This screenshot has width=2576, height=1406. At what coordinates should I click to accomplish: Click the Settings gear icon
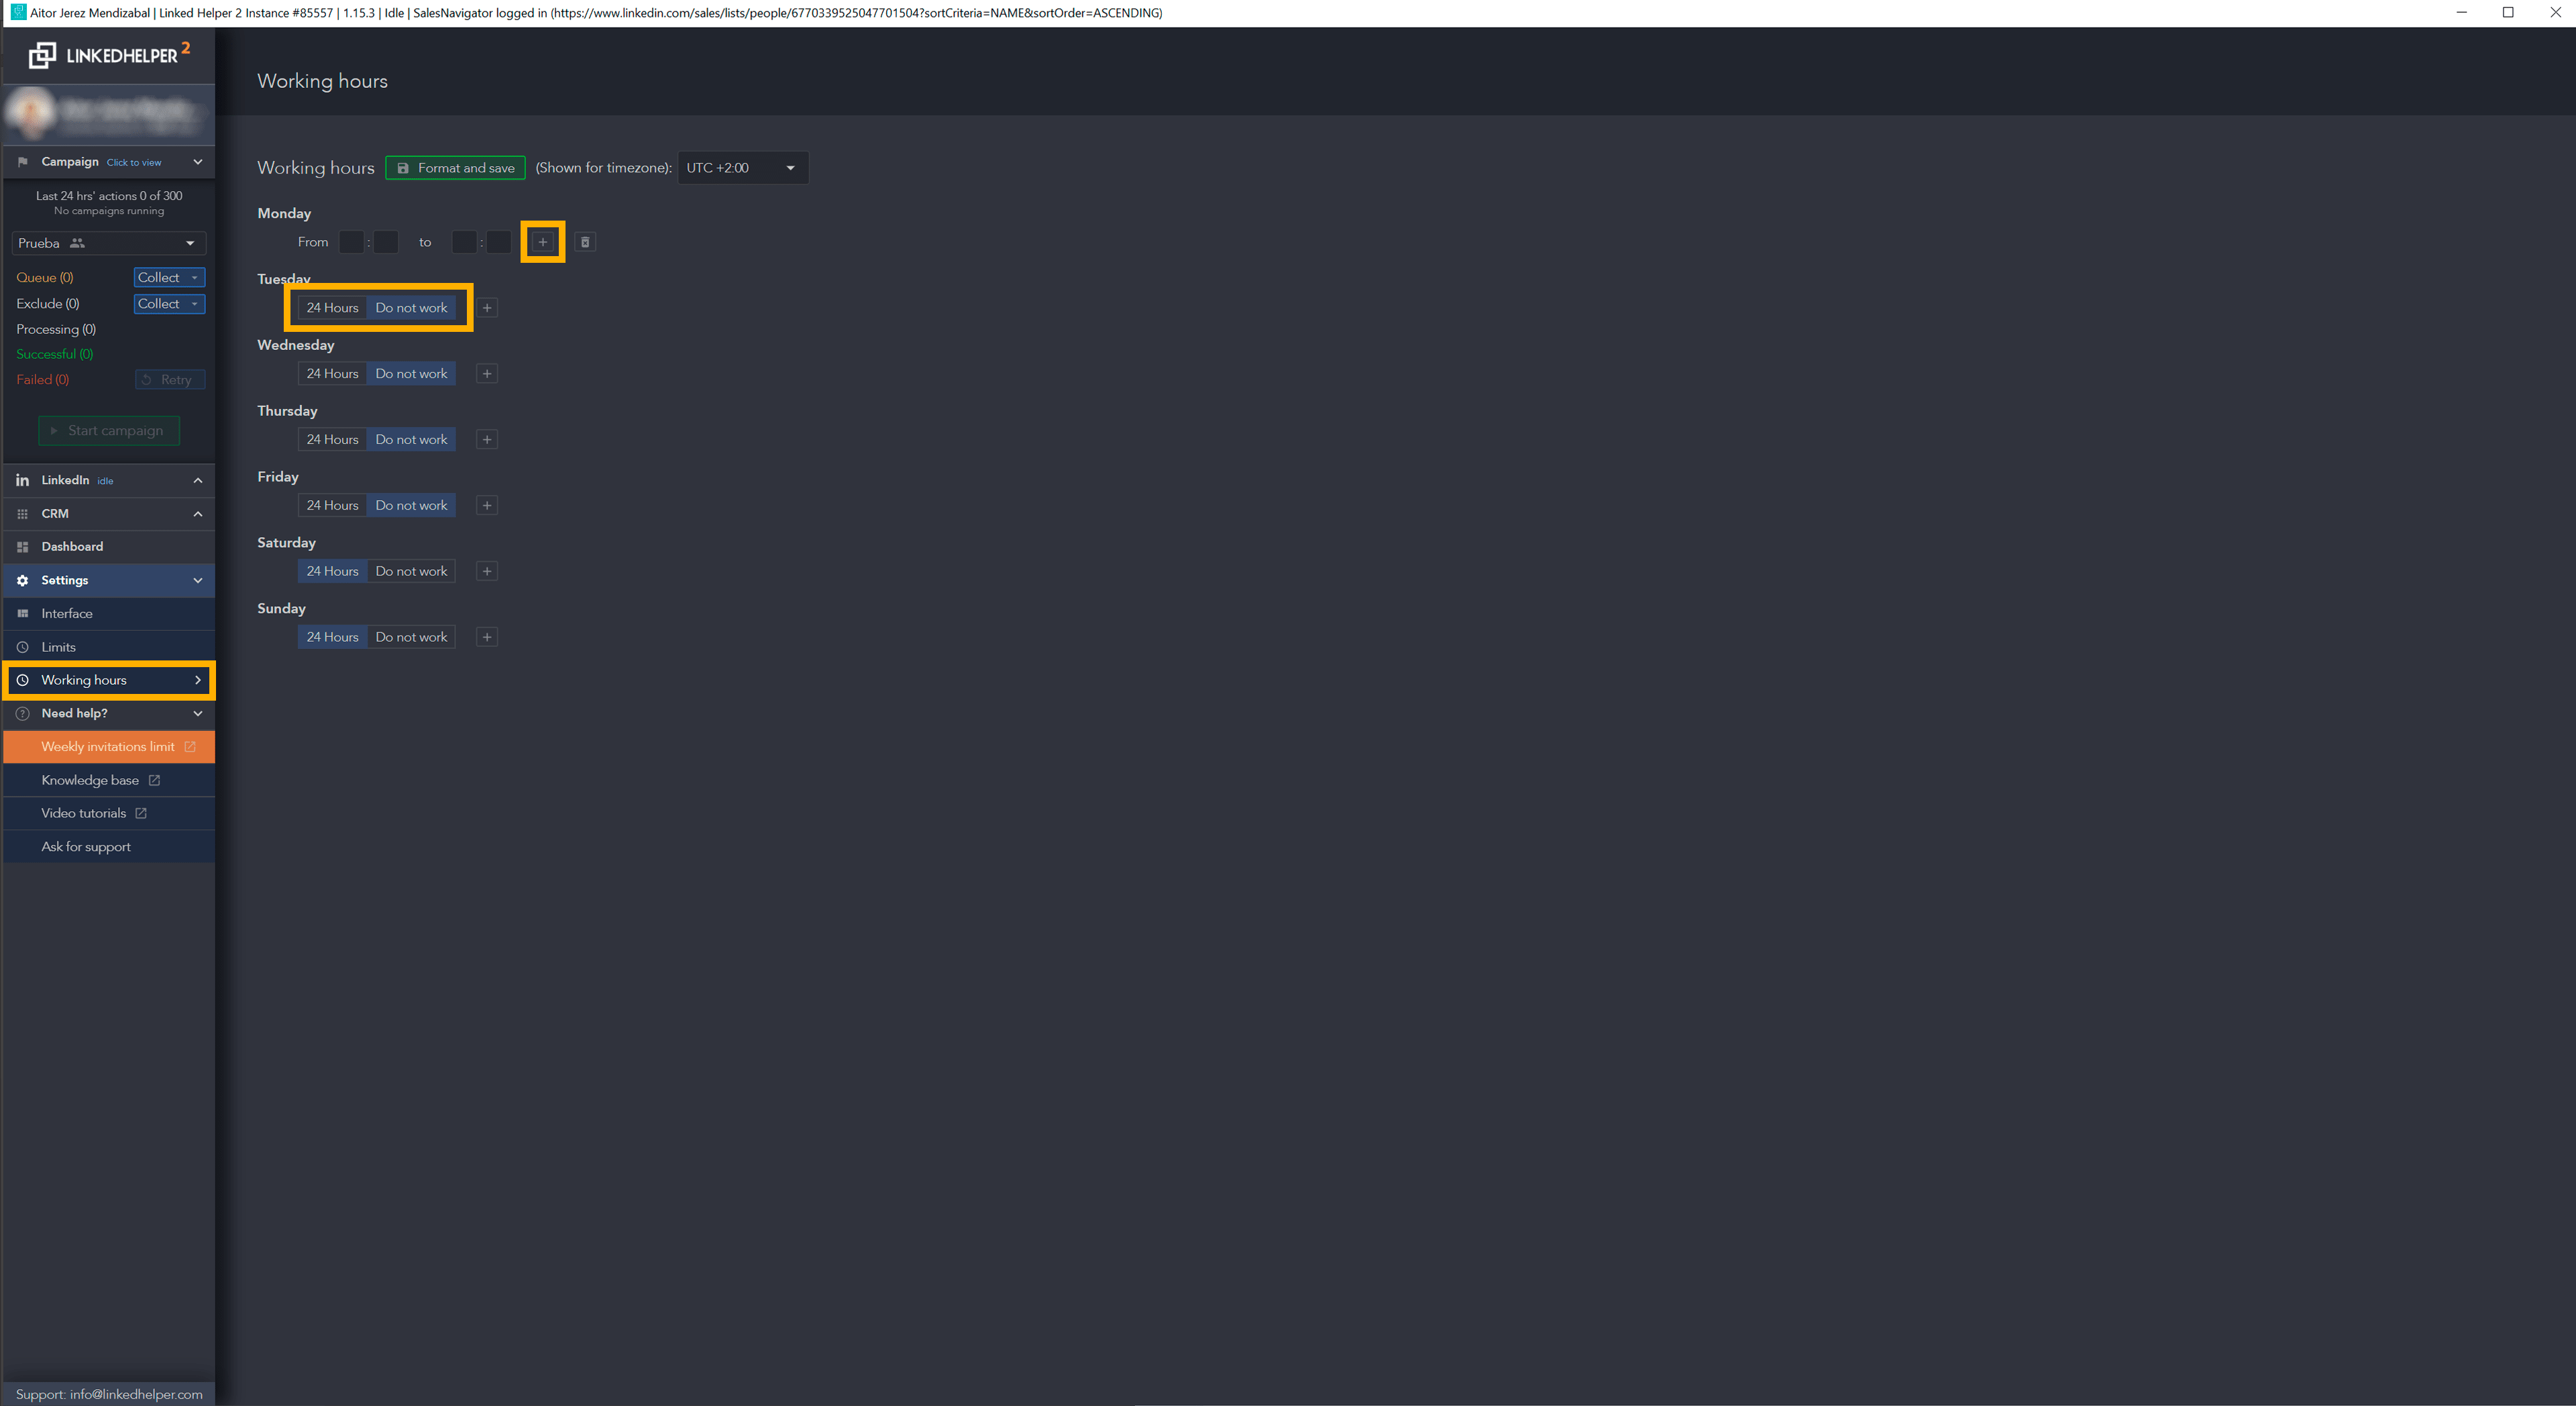point(23,580)
